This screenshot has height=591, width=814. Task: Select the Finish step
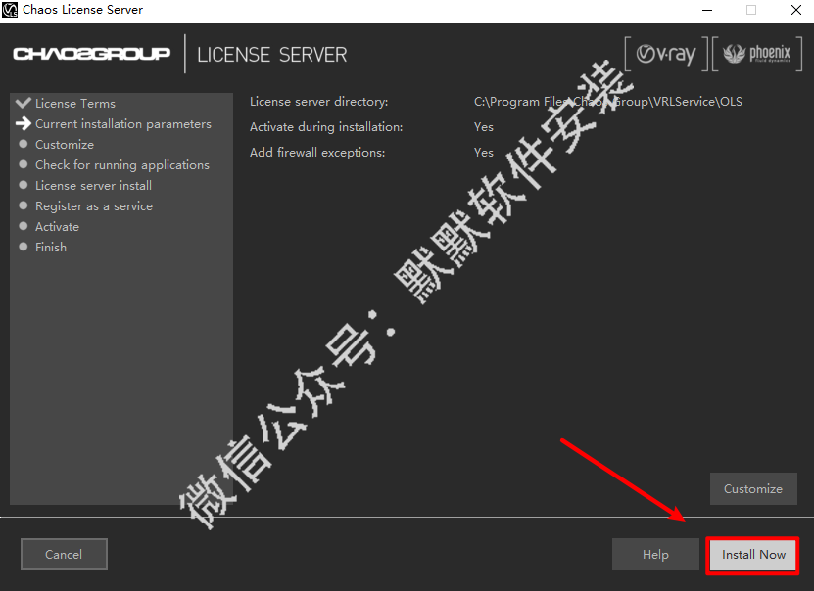(x=51, y=248)
